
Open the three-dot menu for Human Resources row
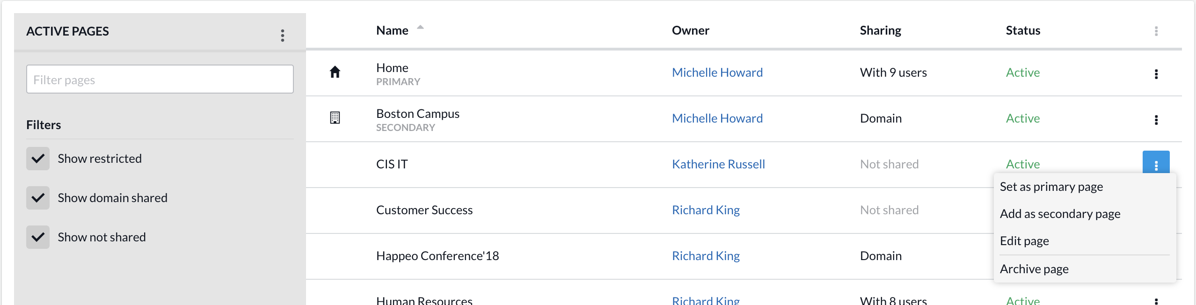pos(1156,301)
